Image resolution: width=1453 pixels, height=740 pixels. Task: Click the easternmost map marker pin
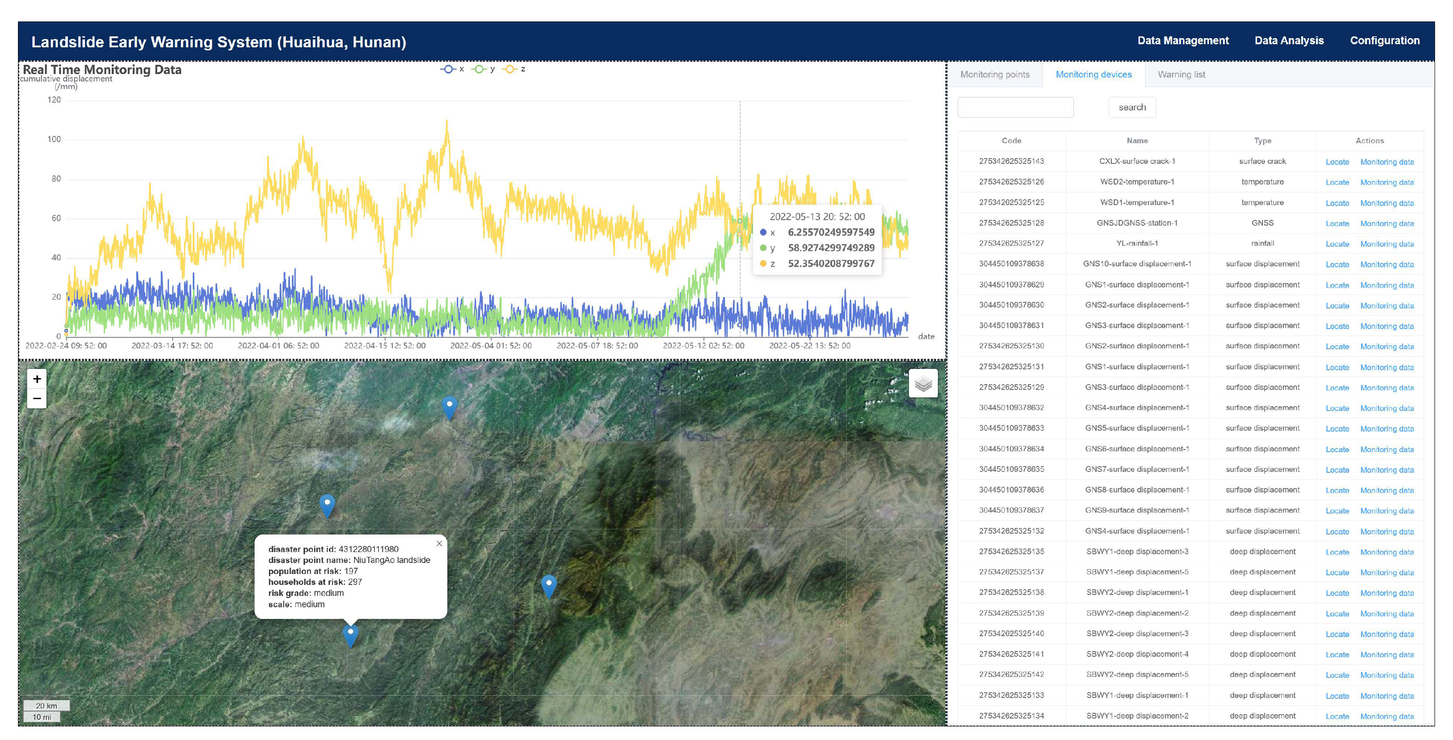point(548,585)
